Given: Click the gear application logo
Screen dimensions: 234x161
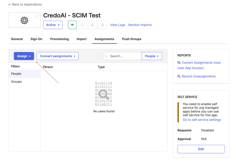Looking at the screenshot, I should point(24,20).
